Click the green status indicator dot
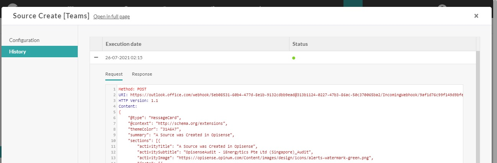The image size is (497, 163). pyautogui.click(x=294, y=58)
